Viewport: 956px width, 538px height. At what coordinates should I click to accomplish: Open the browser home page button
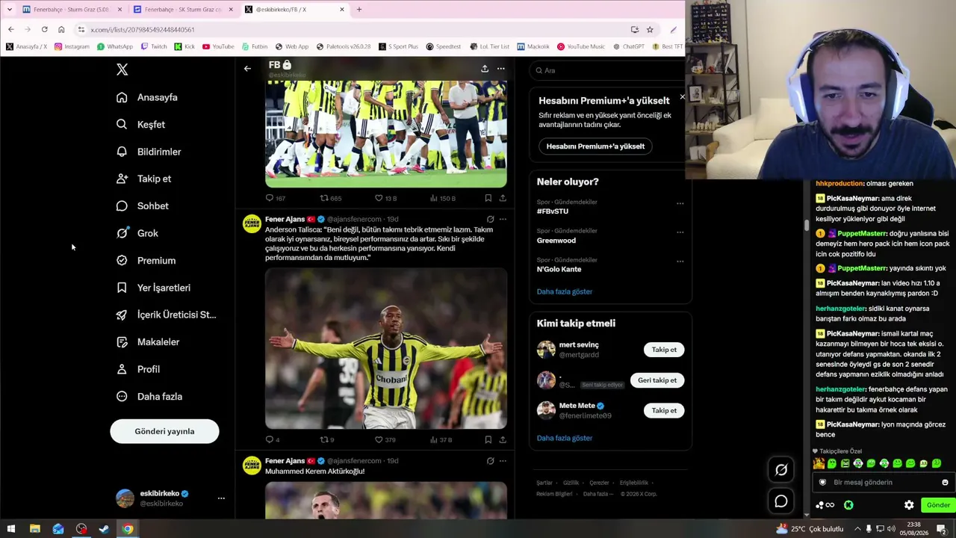coord(61,29)
